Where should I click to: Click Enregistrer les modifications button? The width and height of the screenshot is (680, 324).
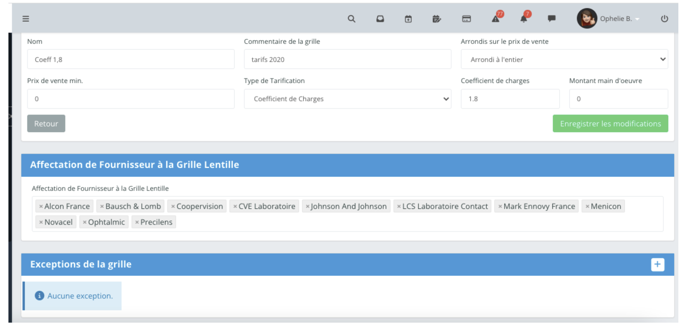coord(610,124)
